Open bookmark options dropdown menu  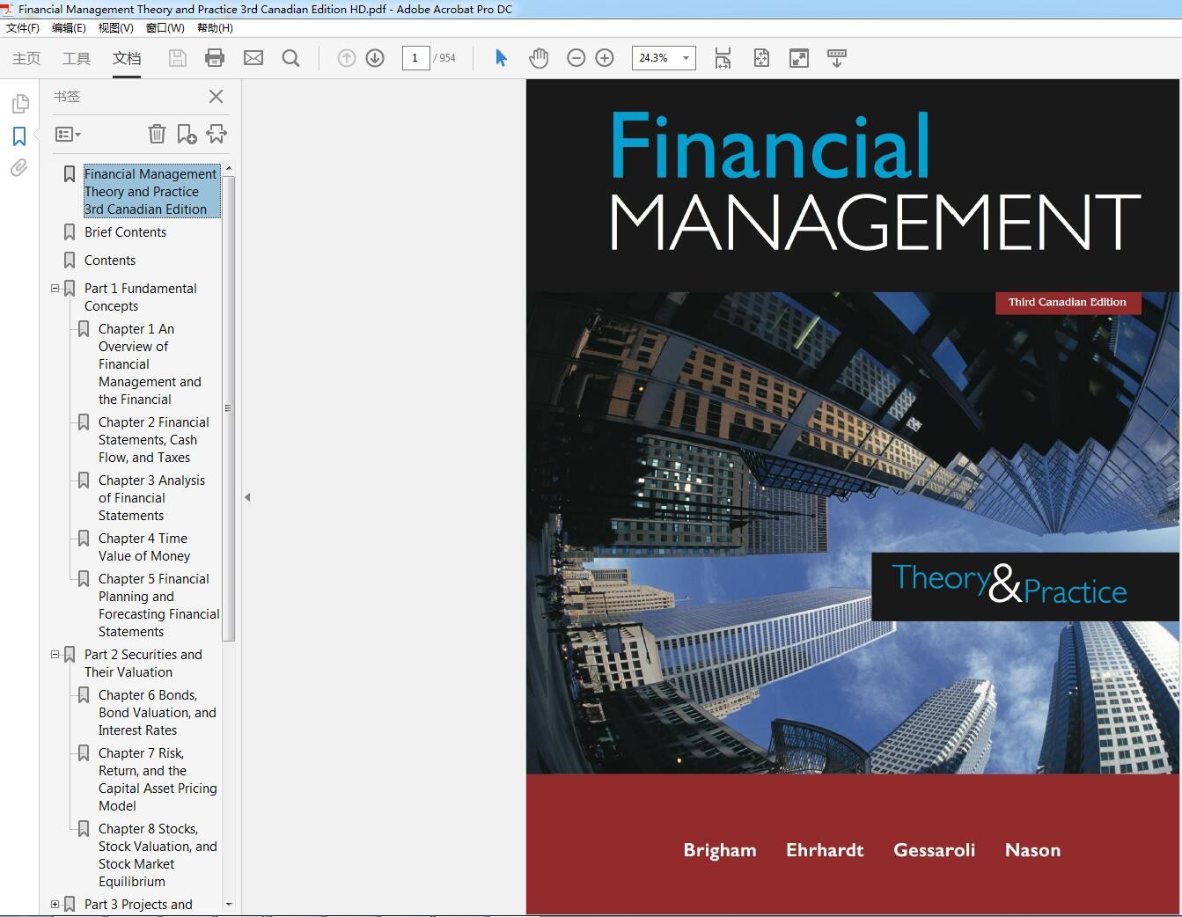pyautogui.click(x=68, y=135)
